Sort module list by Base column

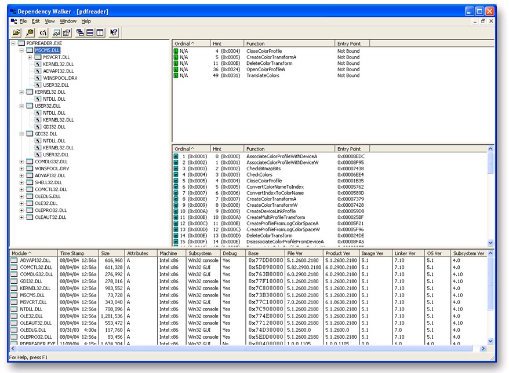click(x=265, y=253)
